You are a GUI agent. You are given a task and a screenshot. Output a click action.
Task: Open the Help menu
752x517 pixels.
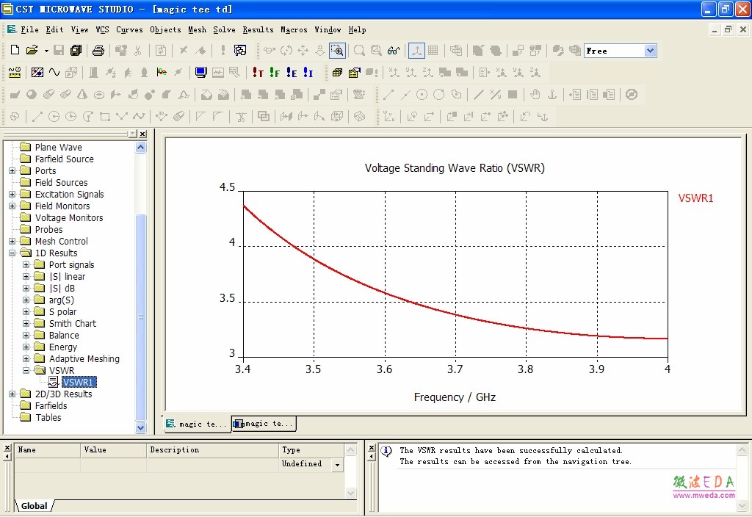pyautogui.click(x=357, y=29)
